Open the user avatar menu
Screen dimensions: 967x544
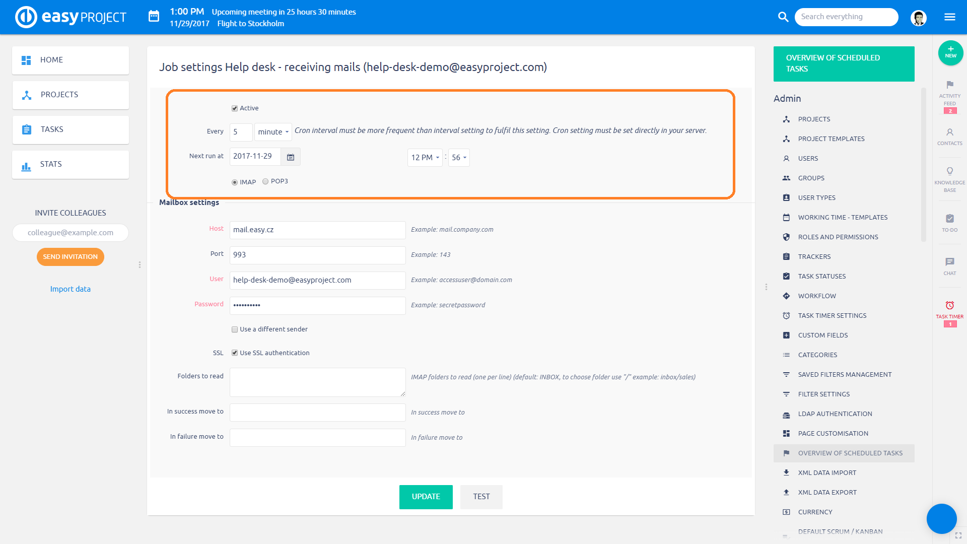919,18
